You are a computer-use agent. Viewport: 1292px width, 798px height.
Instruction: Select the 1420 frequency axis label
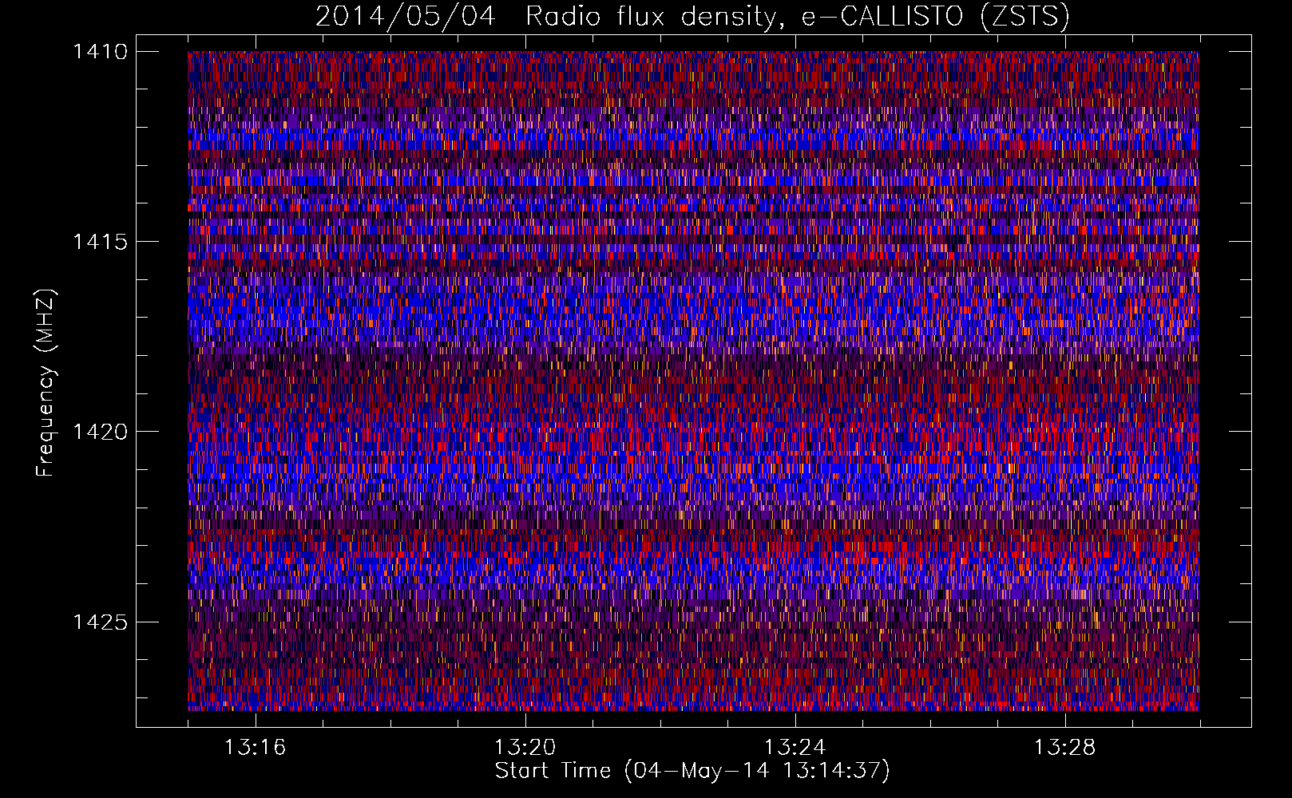coord(100,432)
